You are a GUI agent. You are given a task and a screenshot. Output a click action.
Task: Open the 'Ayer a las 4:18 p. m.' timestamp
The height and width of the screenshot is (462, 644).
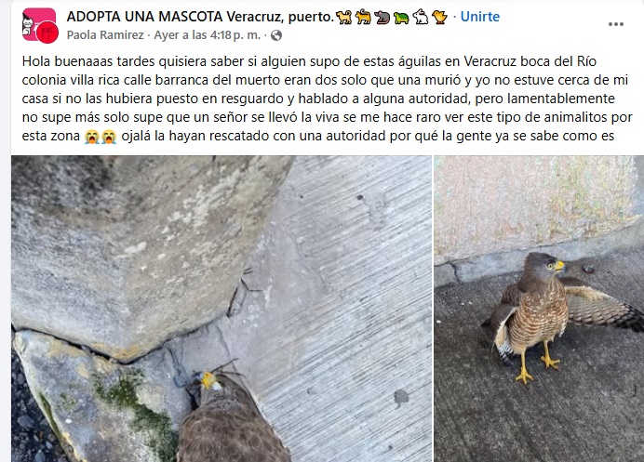pyautogui.click(x=208, y=35)
